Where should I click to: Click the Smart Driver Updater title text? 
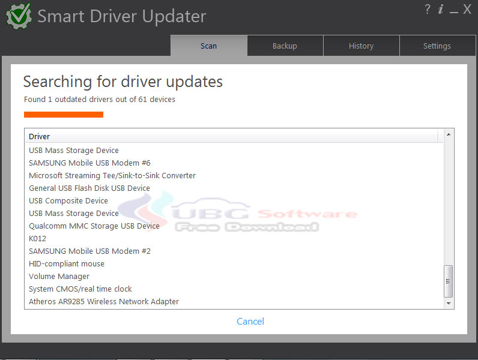[x=122, y=16]
